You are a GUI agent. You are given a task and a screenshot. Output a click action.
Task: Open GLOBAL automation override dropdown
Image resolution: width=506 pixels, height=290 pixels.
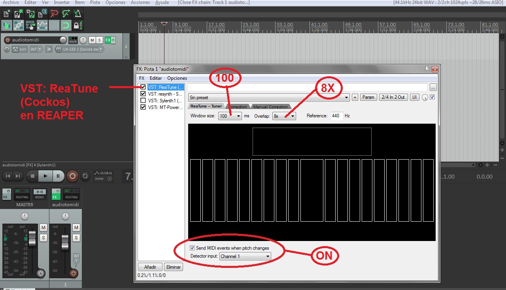(103, 176)
